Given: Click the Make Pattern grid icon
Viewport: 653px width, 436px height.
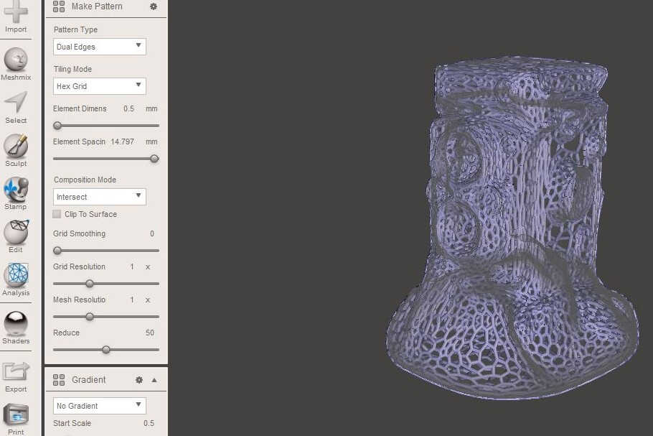Looking at the screenshot, I should click(x=59, y=6).
